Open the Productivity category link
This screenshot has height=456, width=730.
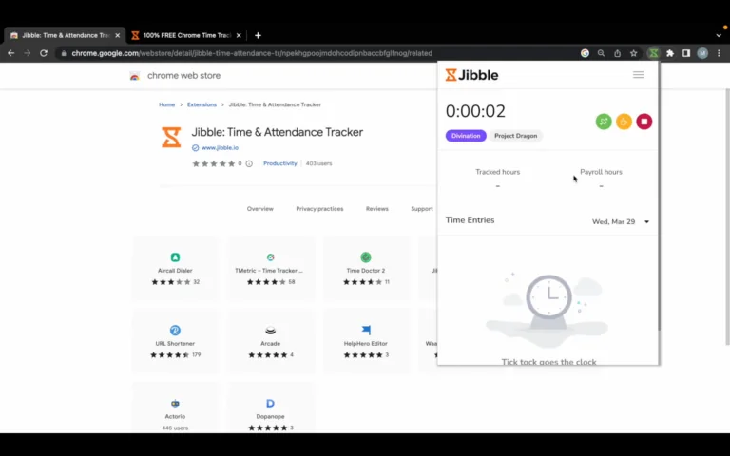coord(279,163)
